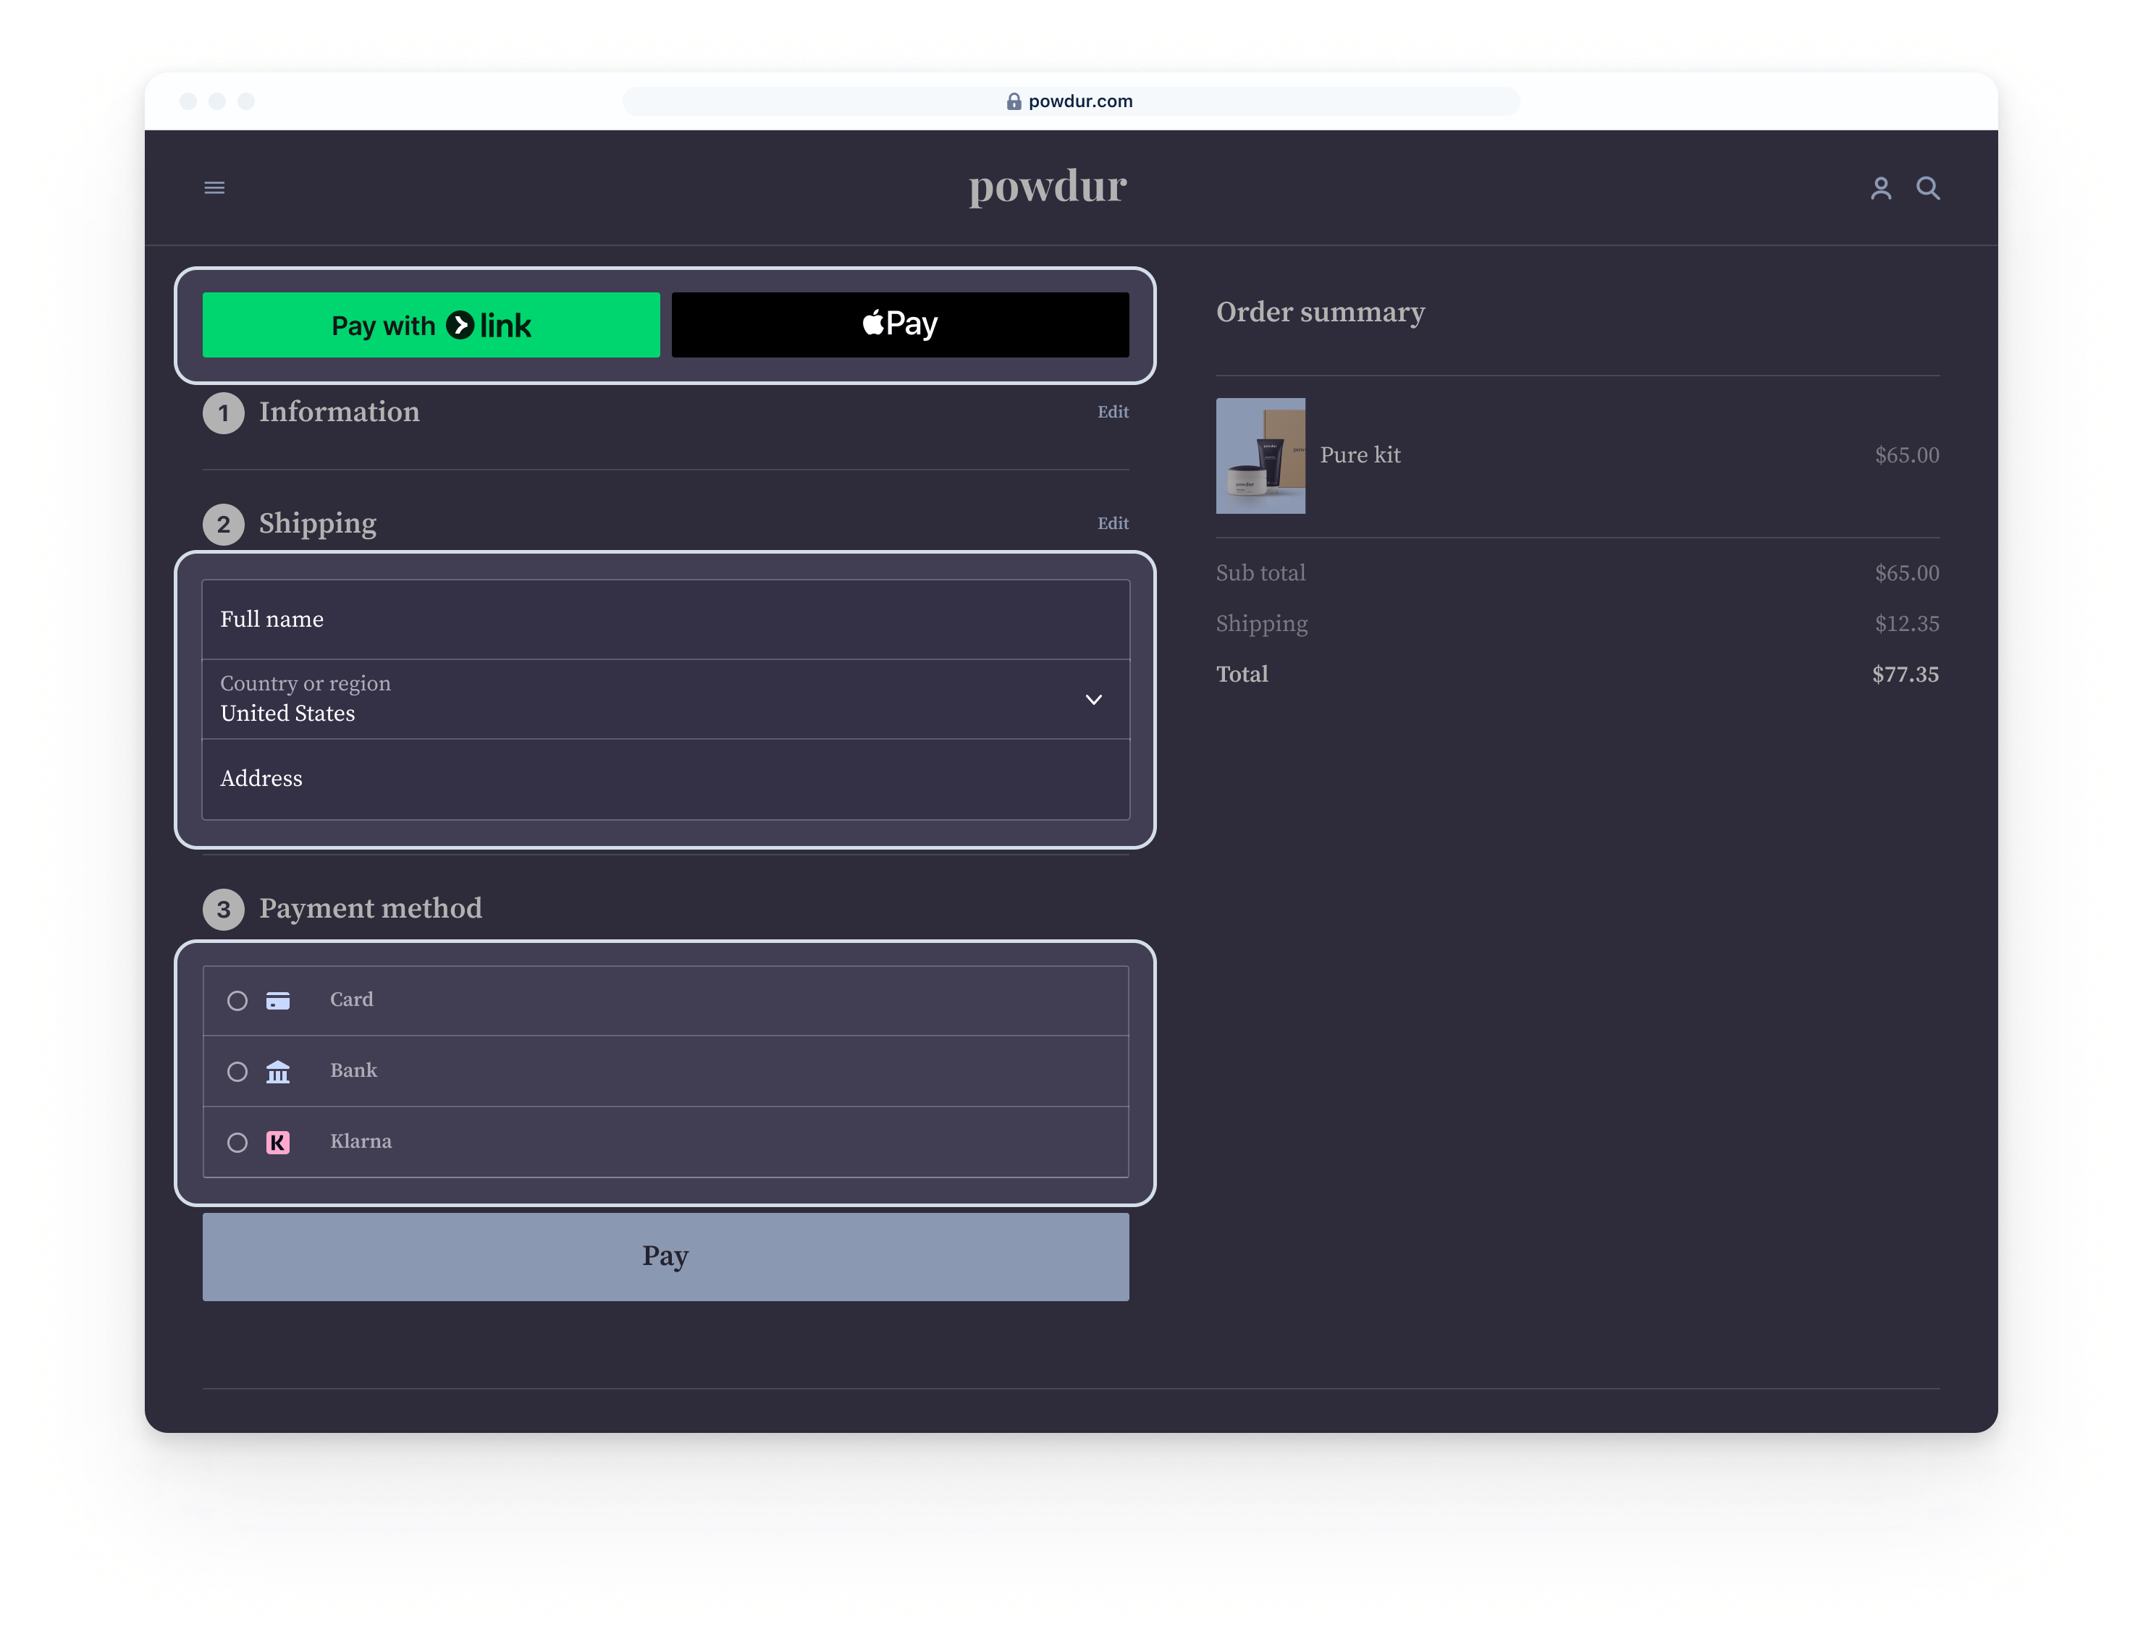Select Card as the payment method
2143x1650 pixels.
237,1001
